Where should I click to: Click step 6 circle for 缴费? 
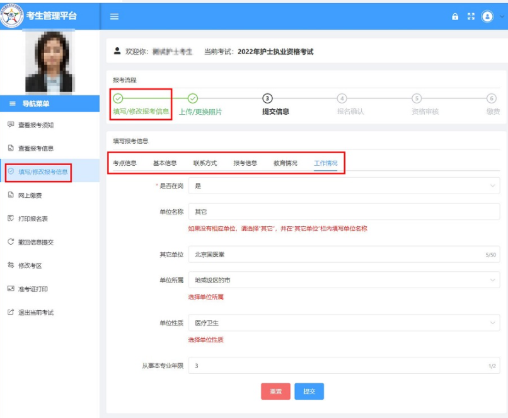click(492, 98)
